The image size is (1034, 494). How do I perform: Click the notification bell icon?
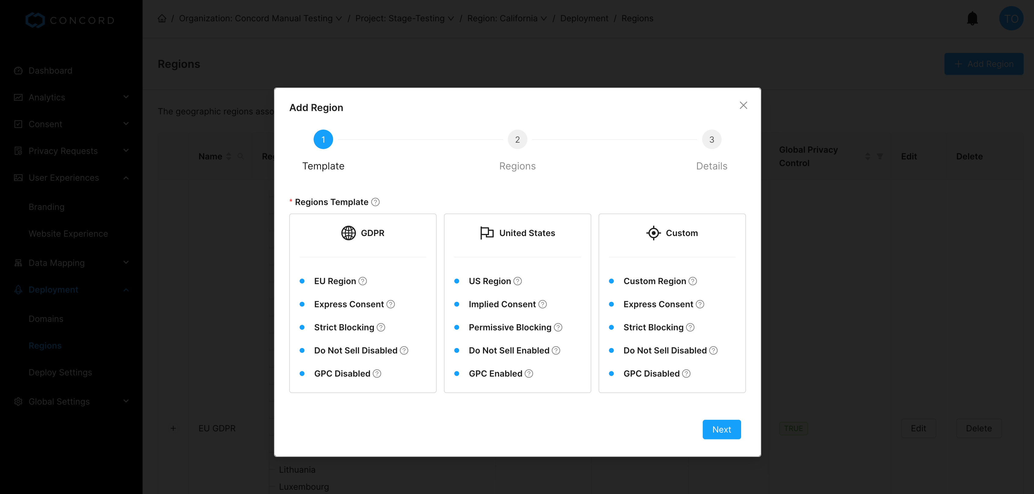click(972, 18)
